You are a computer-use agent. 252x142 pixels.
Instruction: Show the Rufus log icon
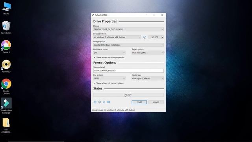click(x=109, y=102)
